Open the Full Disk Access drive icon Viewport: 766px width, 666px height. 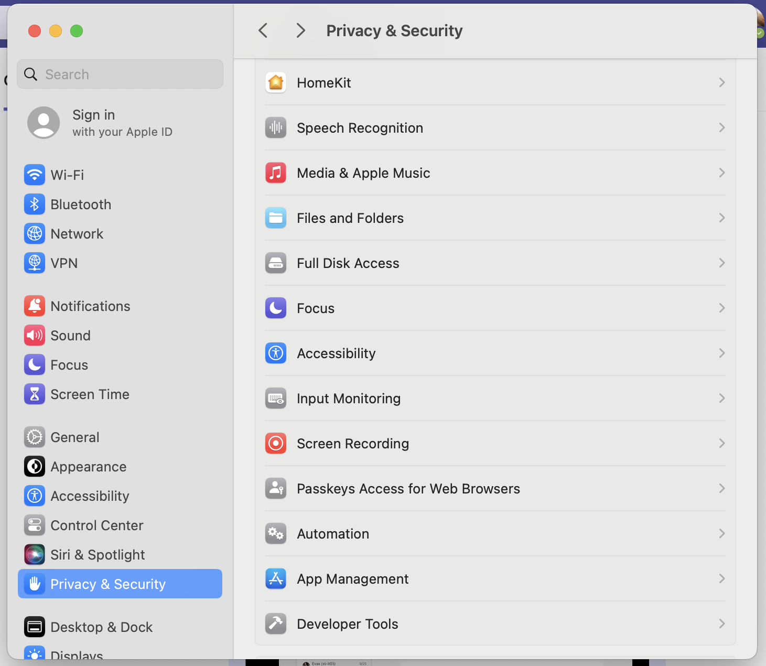coord(276,263)
